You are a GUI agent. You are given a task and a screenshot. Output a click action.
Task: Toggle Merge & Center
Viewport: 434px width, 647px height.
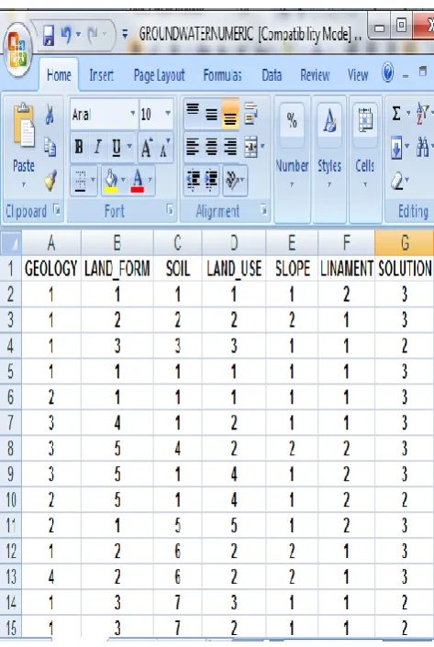coord(250,147)
